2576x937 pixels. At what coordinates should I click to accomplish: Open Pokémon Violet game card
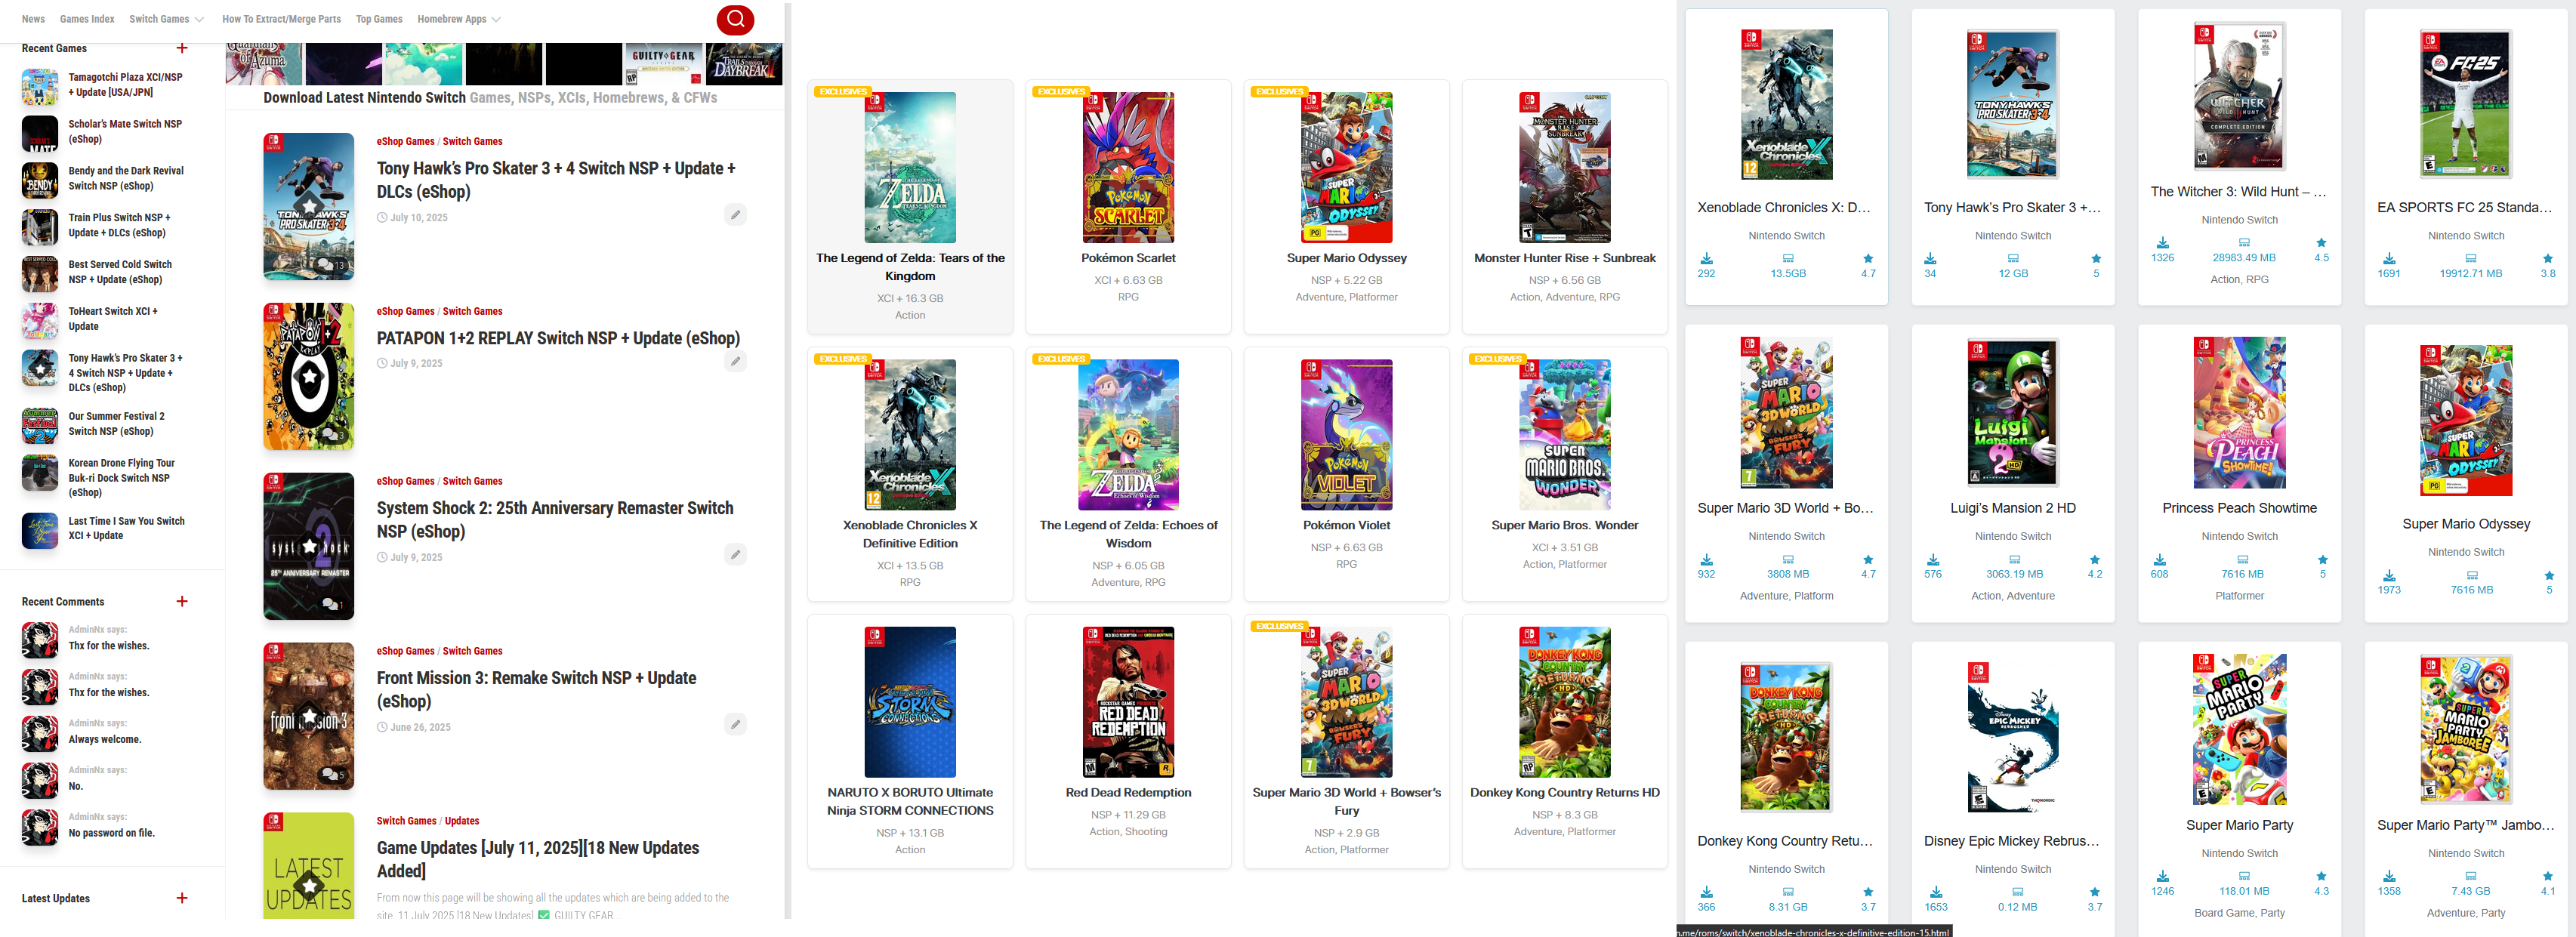[x=1346, y=474]
